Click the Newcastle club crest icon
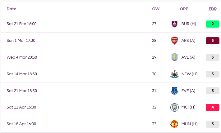 [x=174, y=74]
